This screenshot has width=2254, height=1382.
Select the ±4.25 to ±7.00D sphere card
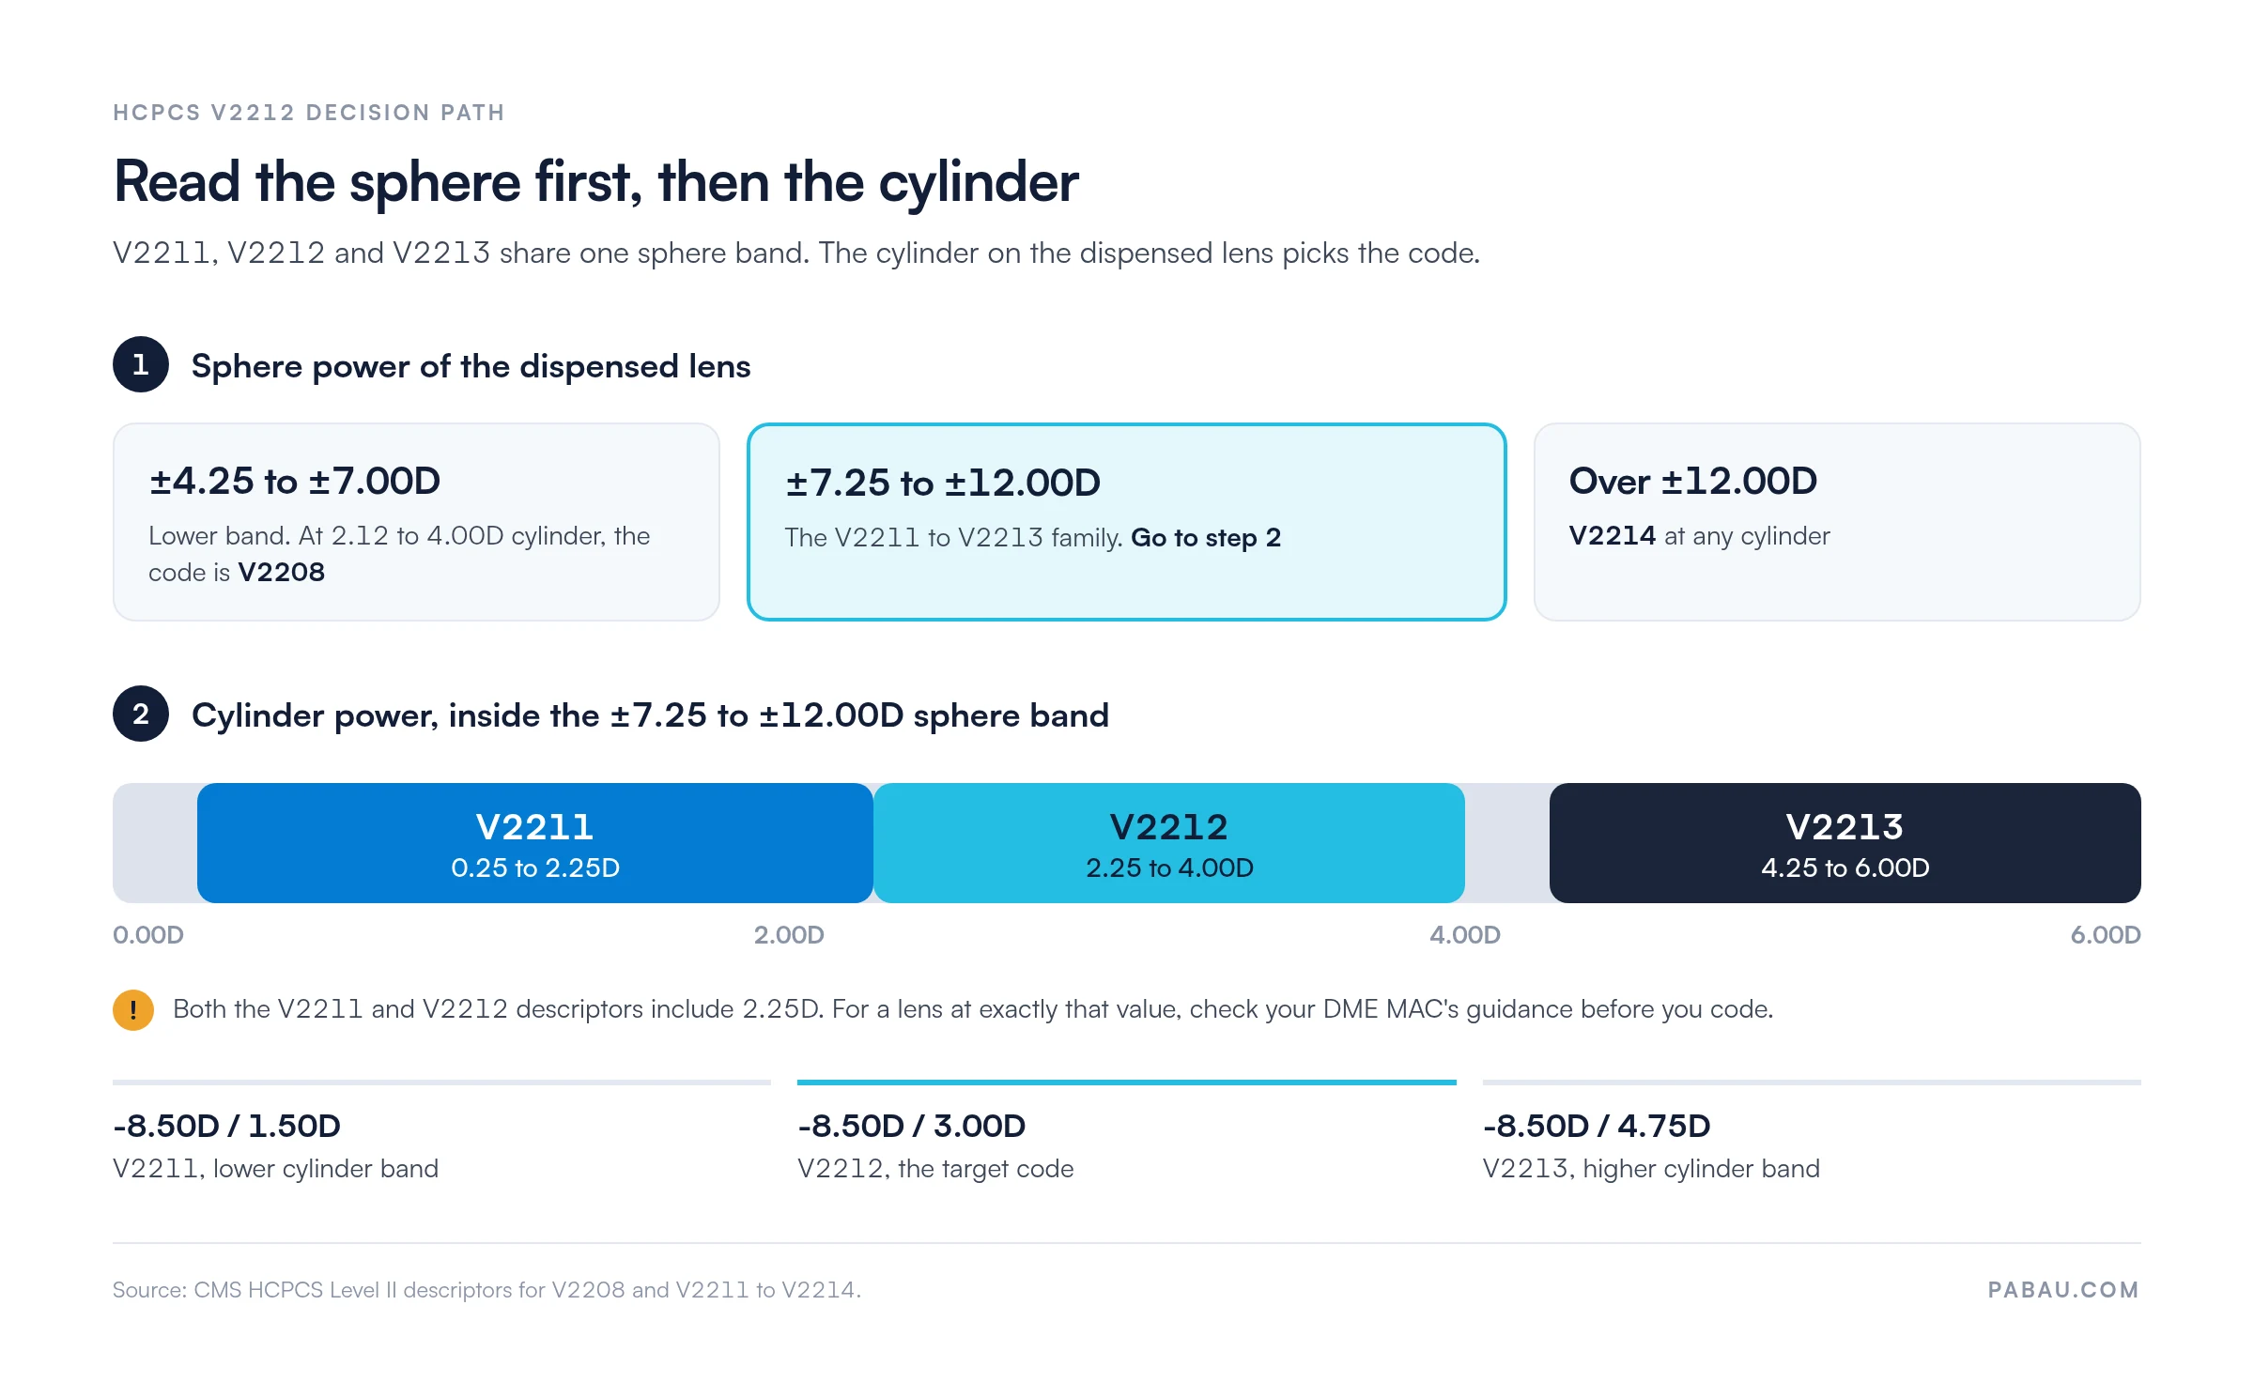point(416,522)
